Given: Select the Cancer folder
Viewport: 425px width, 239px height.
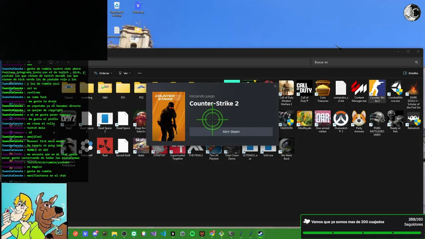Looking at the screenshot, I should (69, 90).
